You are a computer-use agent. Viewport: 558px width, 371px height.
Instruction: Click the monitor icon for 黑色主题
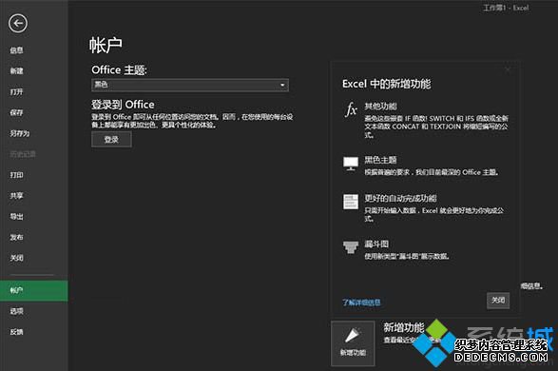351,164
